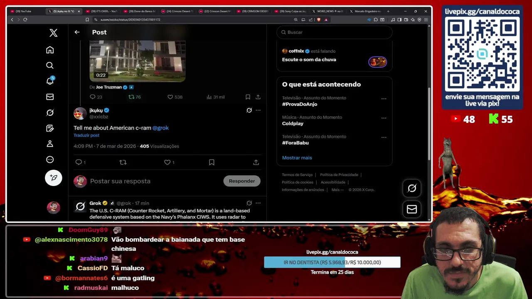Reload the page in browser toolbar
This screenshot has width=532, height=299.
click(25, 20)
